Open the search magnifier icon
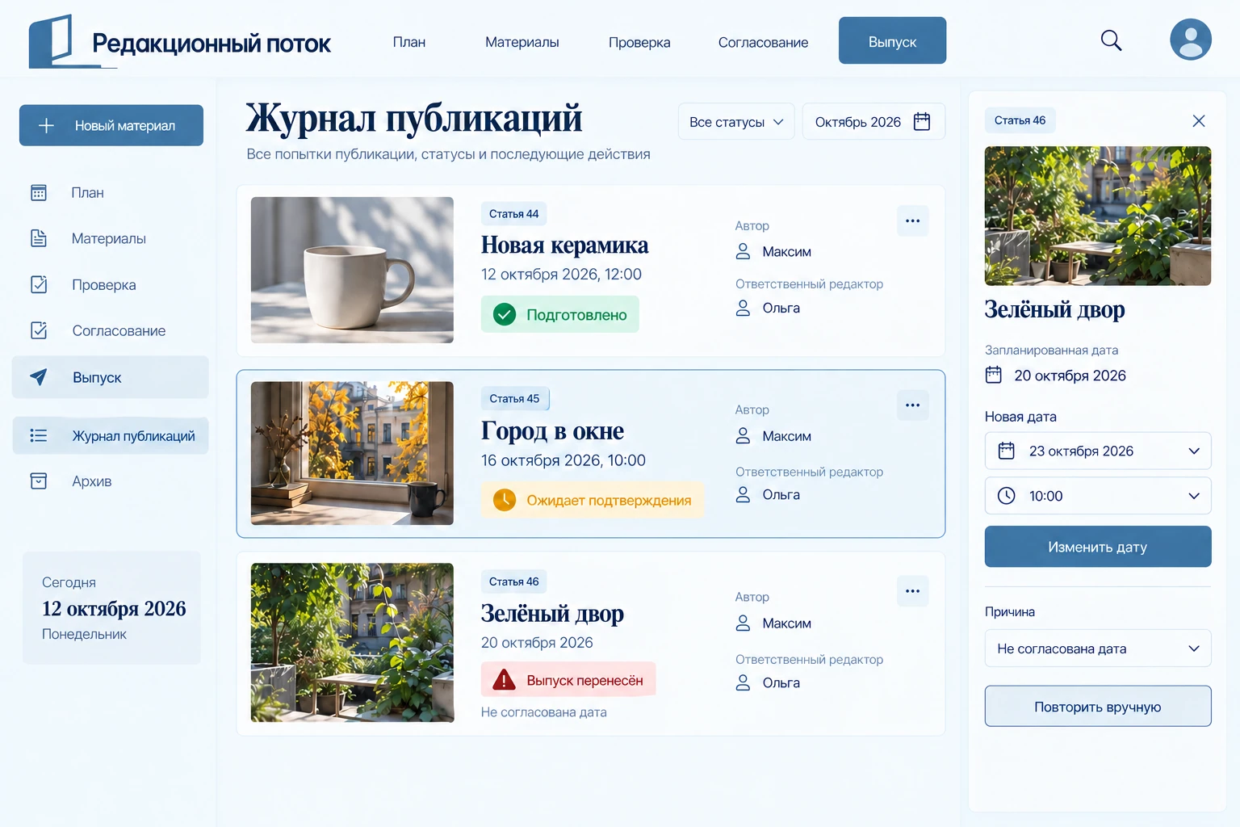Viewport: 1240px width, 827px height. (1111, 40)
